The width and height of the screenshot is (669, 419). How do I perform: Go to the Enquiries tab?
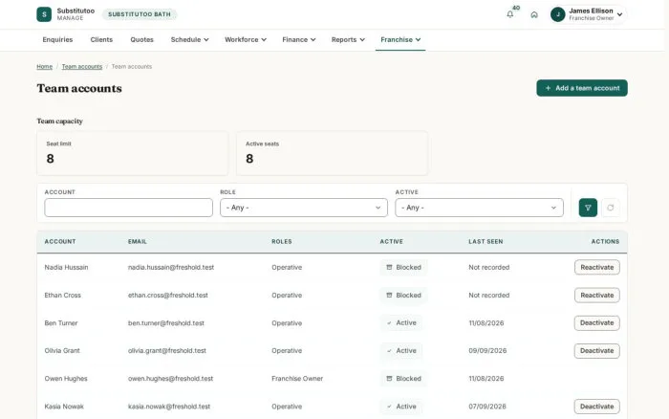click(x=57, y=40)
